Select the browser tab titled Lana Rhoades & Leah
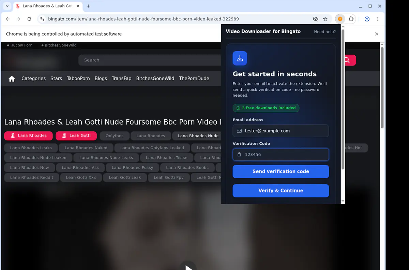 [x=48, y=6]
